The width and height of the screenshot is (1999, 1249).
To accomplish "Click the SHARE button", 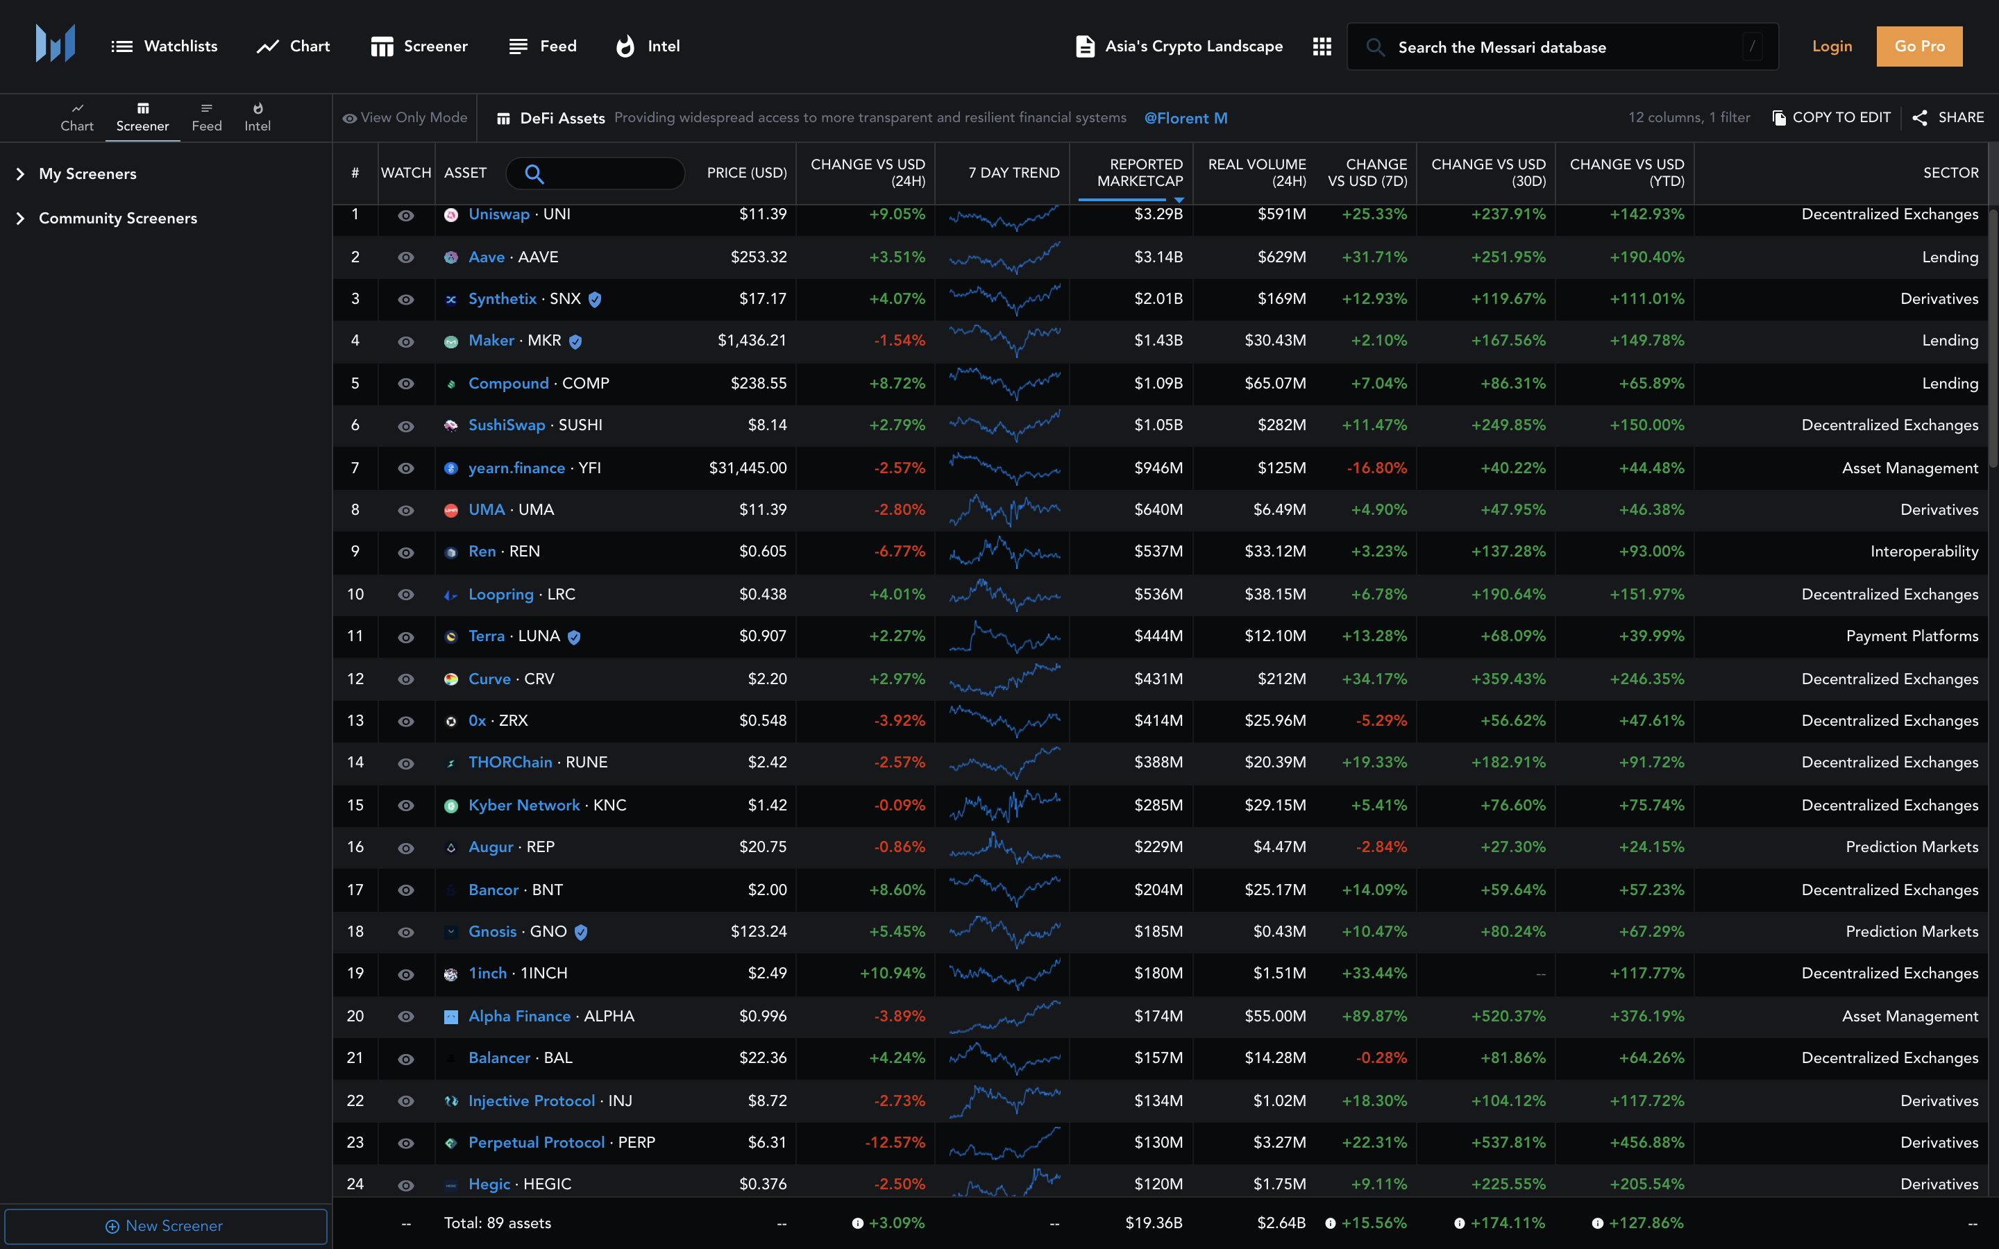I will pos(1948,118).
